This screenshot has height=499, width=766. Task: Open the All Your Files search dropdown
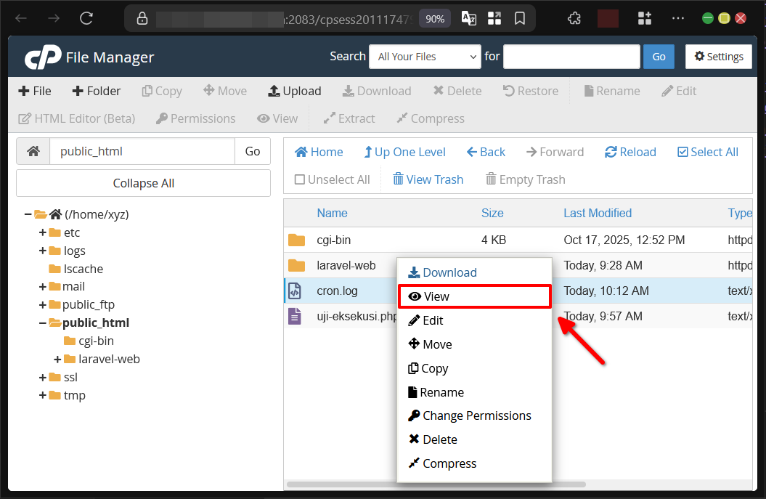425,57
